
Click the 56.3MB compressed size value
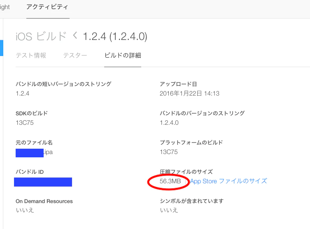pos(170,181)
